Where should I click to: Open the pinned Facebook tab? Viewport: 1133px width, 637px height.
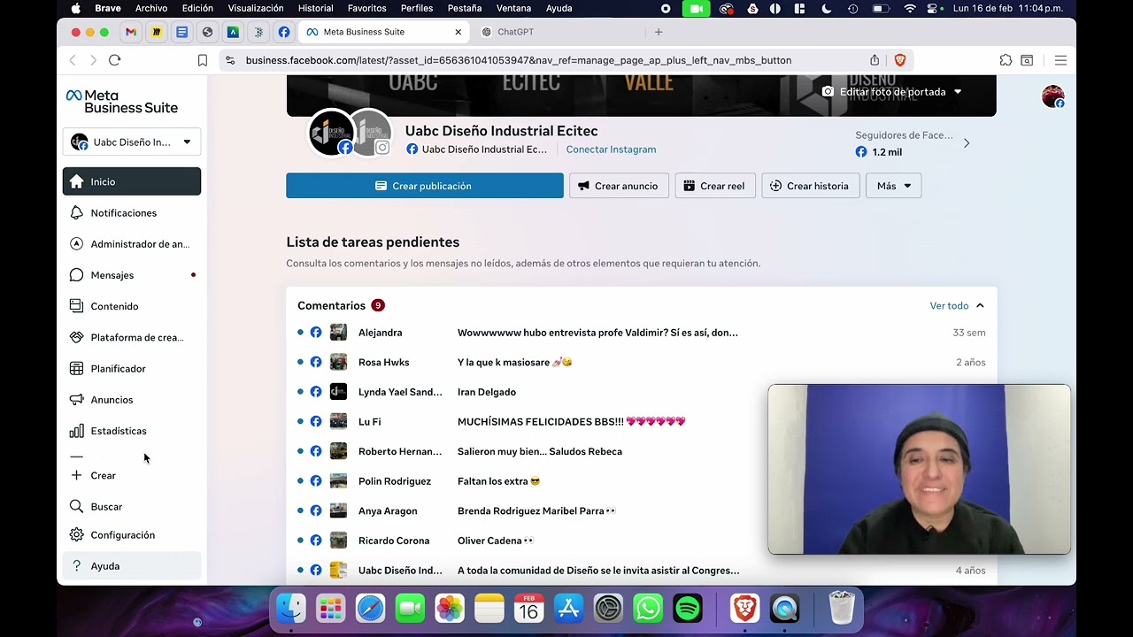(284, 32)
